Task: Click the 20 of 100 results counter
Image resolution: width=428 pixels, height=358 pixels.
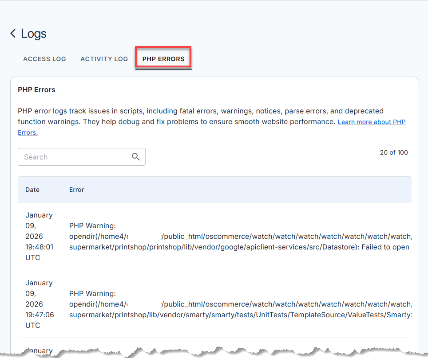Action: 394,152
